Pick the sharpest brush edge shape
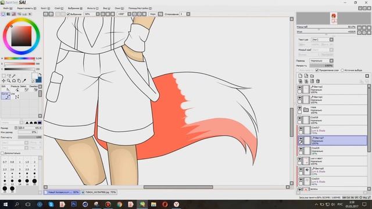This screenshot has height=209, width=372. coord(40,122)
